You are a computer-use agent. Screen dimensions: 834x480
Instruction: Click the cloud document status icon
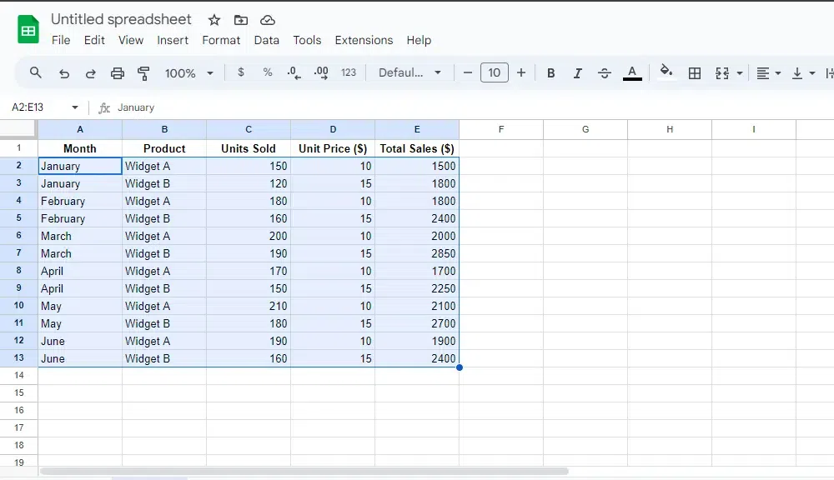[x=267, y=20]
